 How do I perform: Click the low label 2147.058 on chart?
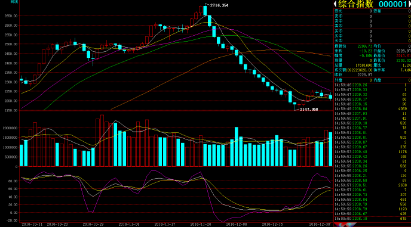pyautogui.click(x=309, y=109)
